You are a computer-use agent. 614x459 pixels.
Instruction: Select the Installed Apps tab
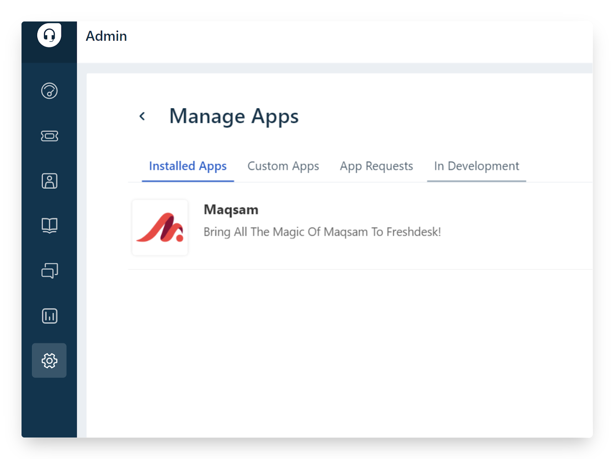188,166
